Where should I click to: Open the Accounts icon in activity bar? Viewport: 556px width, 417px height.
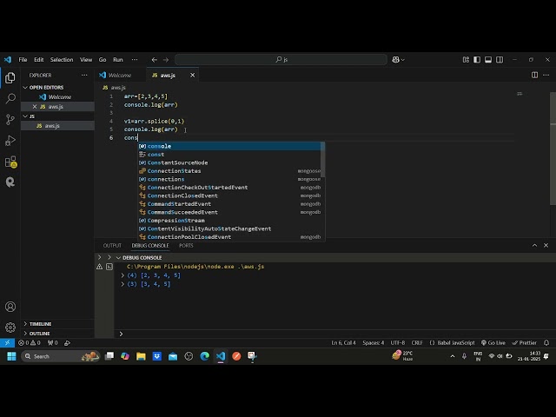(10, 307)
